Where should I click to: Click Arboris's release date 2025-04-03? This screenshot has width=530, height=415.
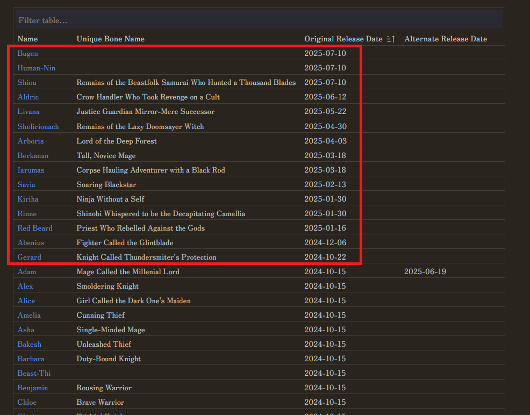pyautogui.click(x=326, y=141)
